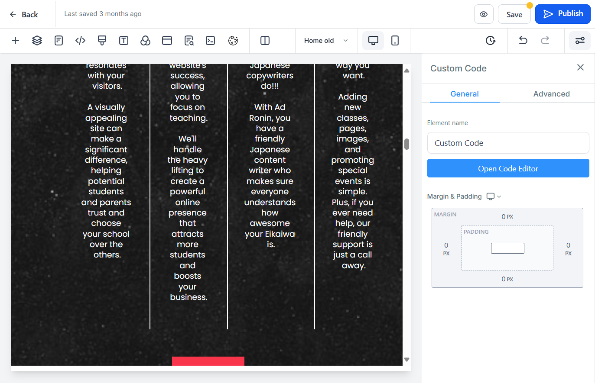
Task: Click the canvas scrollbar up arrow
Action: (406, 71)
